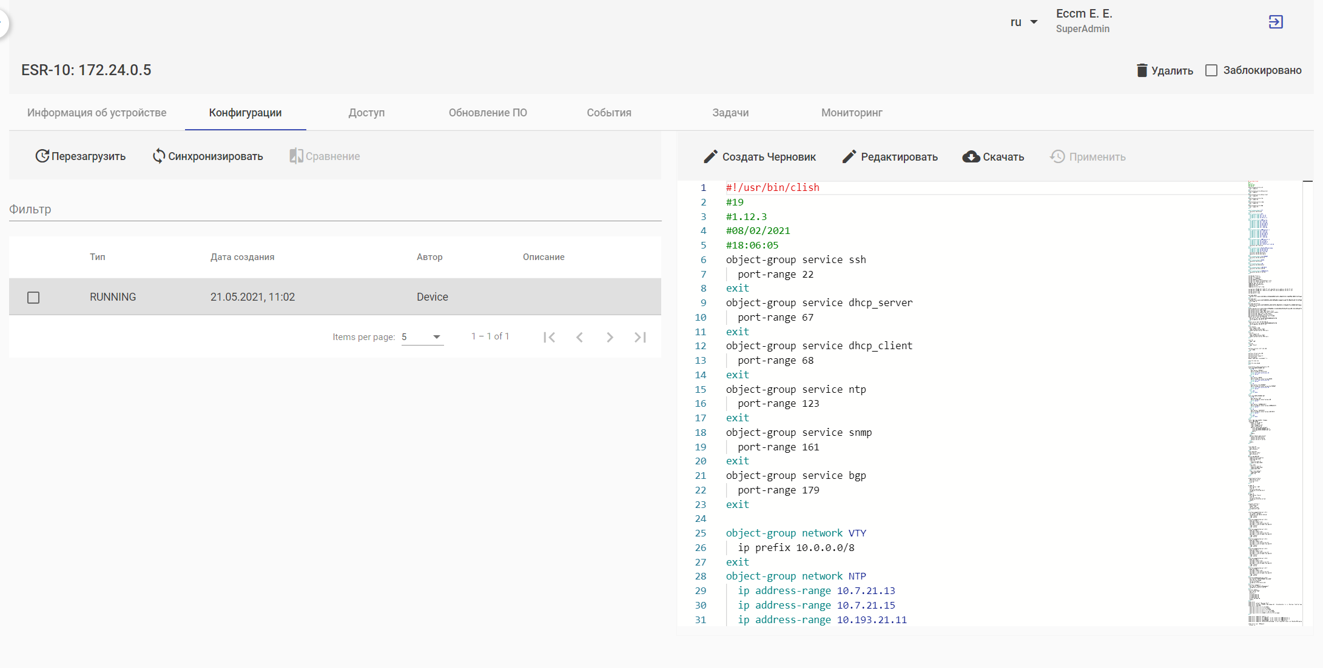The width and height of the screenshot is (1323, 668).
Task: Open the ru language dropdown
Action: coord(1023,22)
